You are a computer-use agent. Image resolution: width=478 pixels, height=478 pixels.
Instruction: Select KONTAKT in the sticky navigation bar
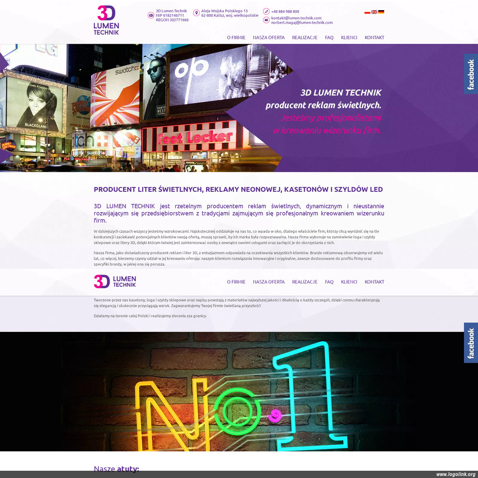[374, 282]
